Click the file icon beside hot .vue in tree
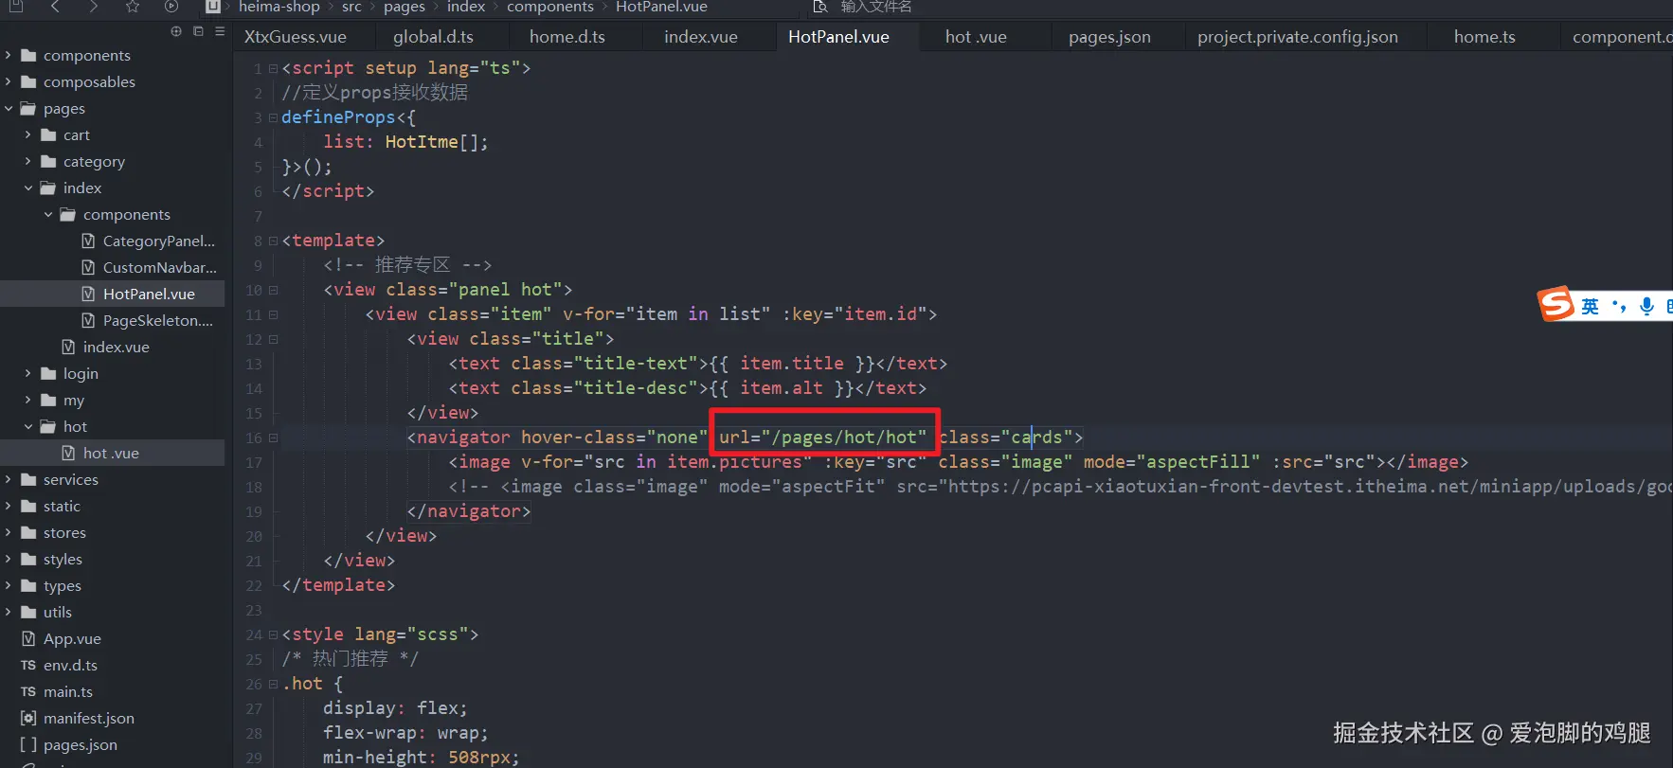1673x768 pixels. 68,453
